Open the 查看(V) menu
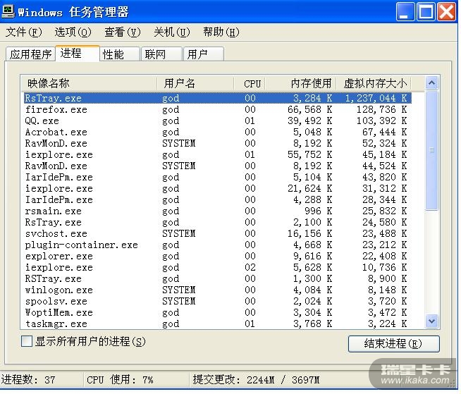Screen dimensions: 461x394 pos(123,32)
